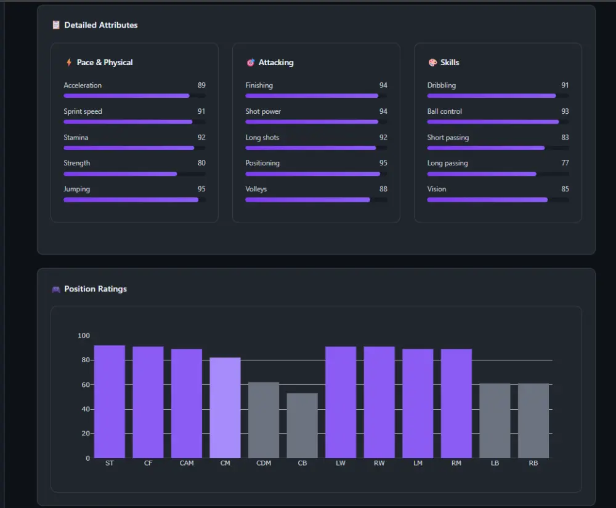Viewport: 616px width, 508px height.
Task: Click the clipboard icon beside Detailed Attributes
Action: tap(56, 25)
